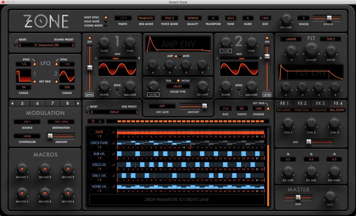Open modulation DESTINATION dropdown OSC1-SYNC

point(61,122)
